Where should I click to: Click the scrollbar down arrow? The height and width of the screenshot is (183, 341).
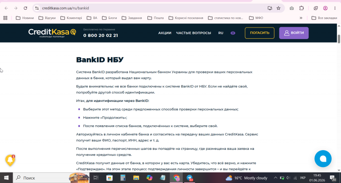[x=339, y=171]
